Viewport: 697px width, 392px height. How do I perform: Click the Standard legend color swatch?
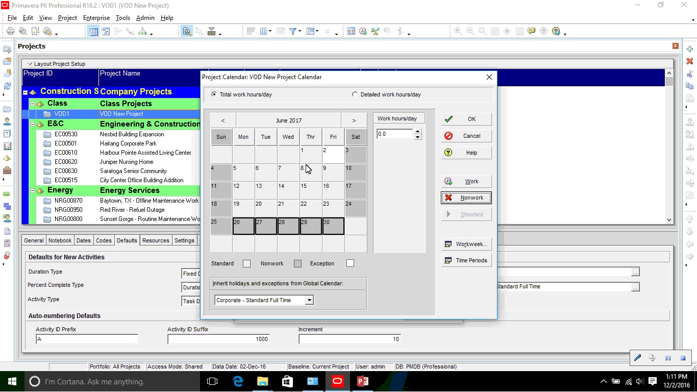click(x=247, y=263)
